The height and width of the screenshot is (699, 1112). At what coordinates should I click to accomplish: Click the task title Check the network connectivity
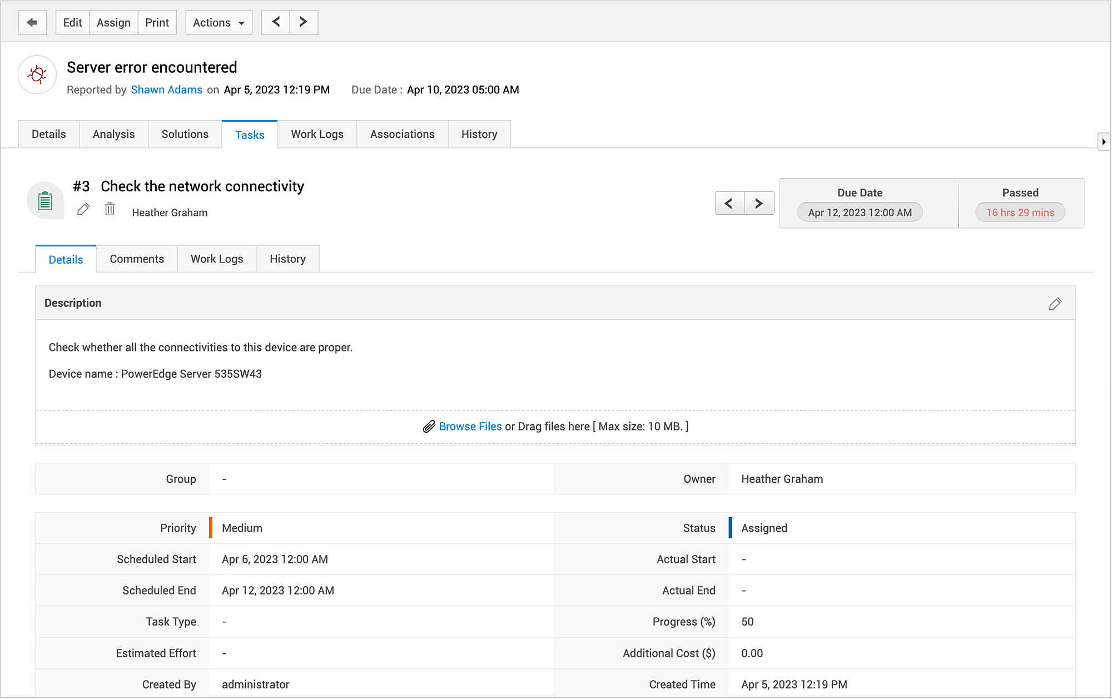click(202, 186)
